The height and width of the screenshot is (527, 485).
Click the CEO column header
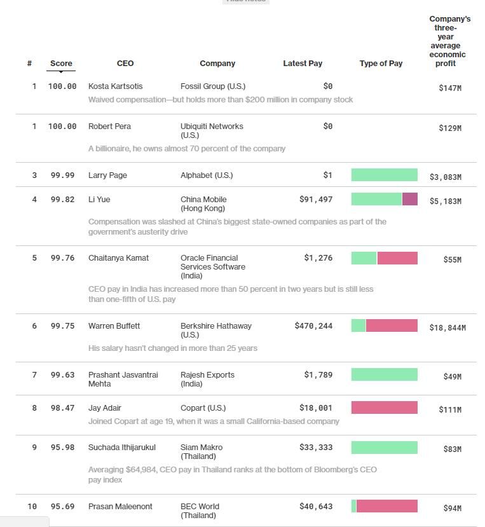[x=125, y=64]
